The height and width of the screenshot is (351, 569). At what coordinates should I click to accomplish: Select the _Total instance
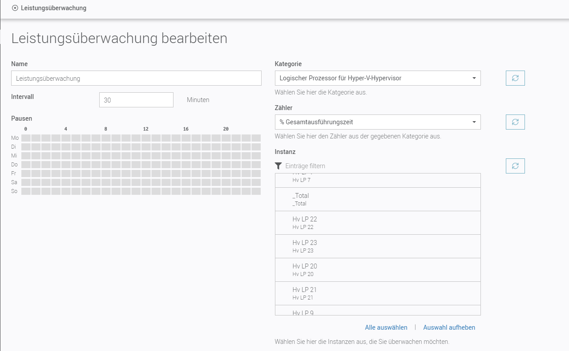click(378, 199)
